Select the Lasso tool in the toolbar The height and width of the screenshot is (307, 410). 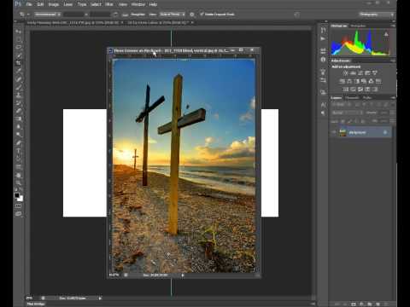pos(19,47)
